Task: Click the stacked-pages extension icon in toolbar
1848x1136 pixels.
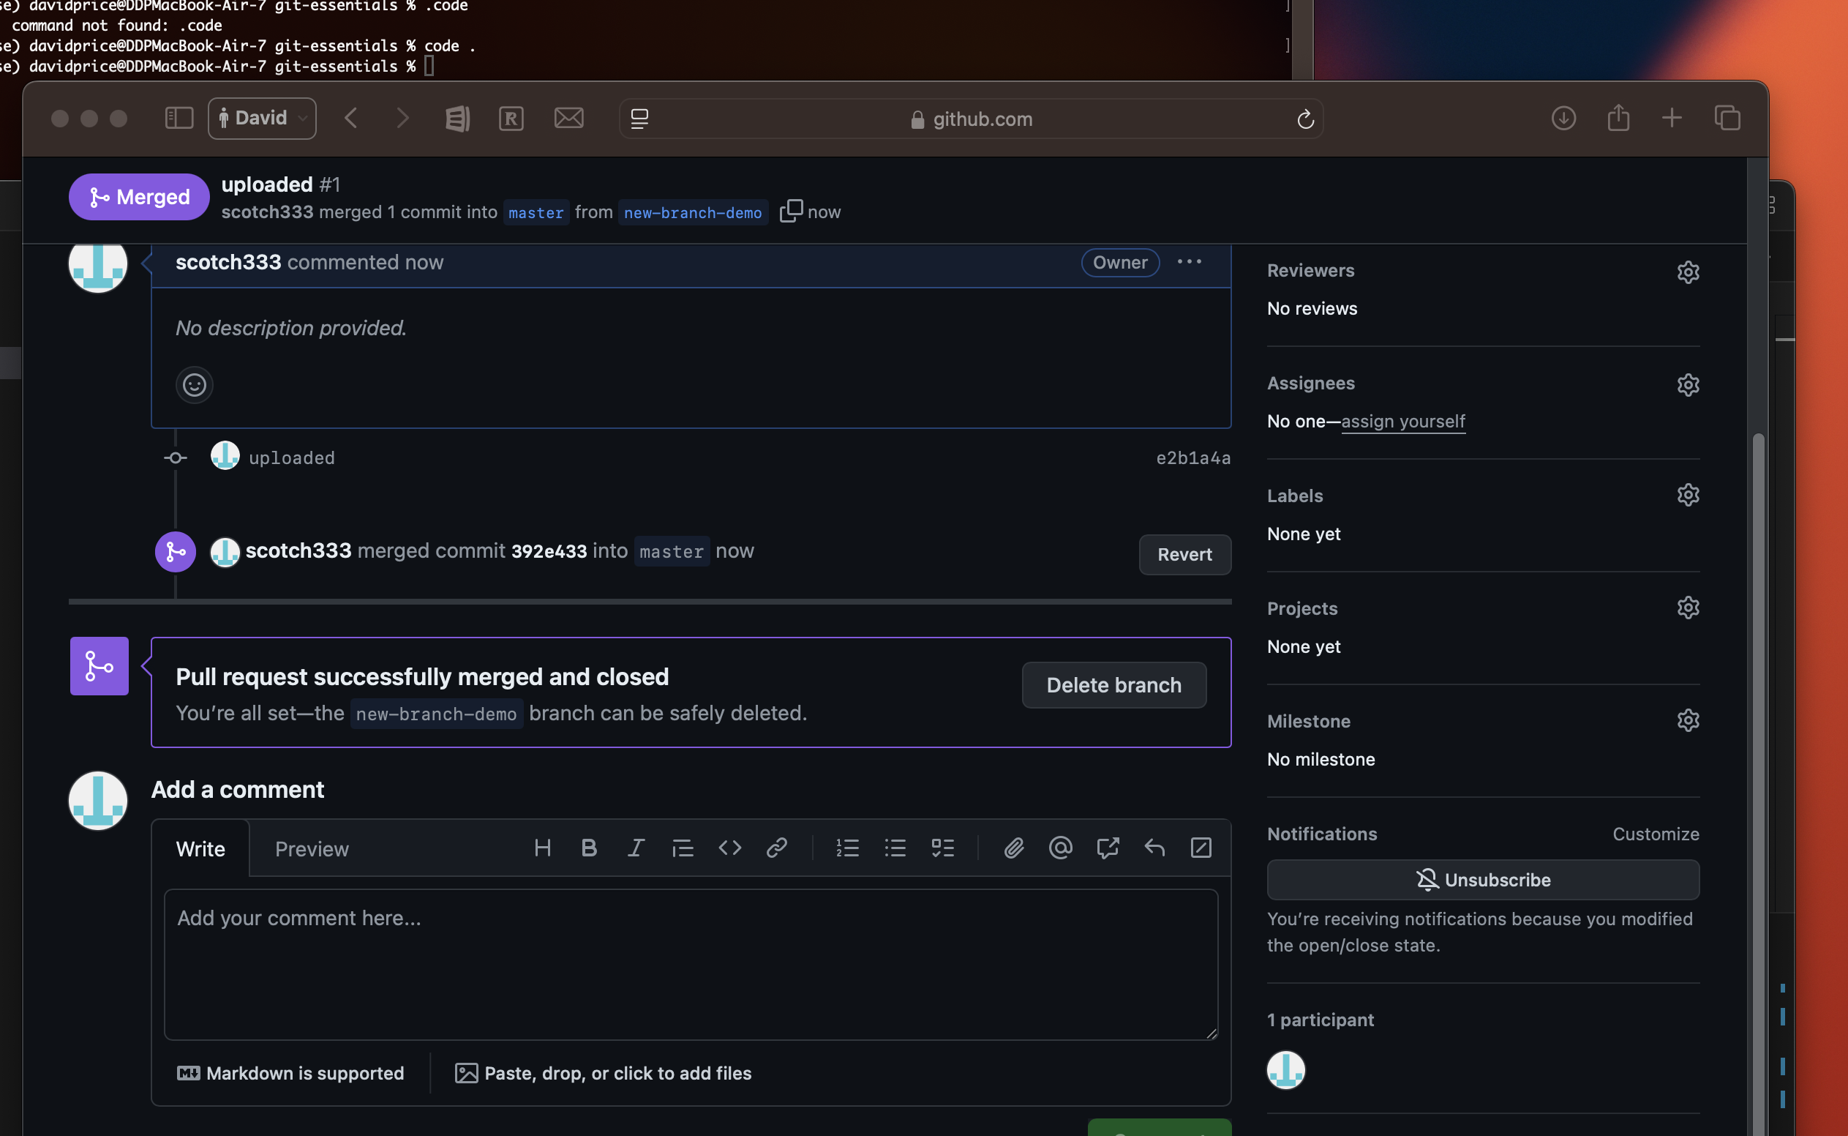Action: pos(457,118)
